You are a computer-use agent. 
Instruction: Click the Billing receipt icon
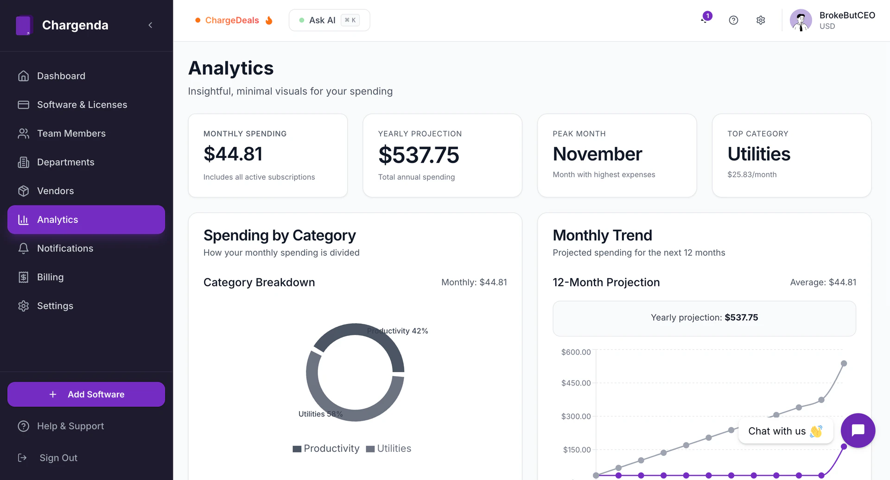pos(23,277)
